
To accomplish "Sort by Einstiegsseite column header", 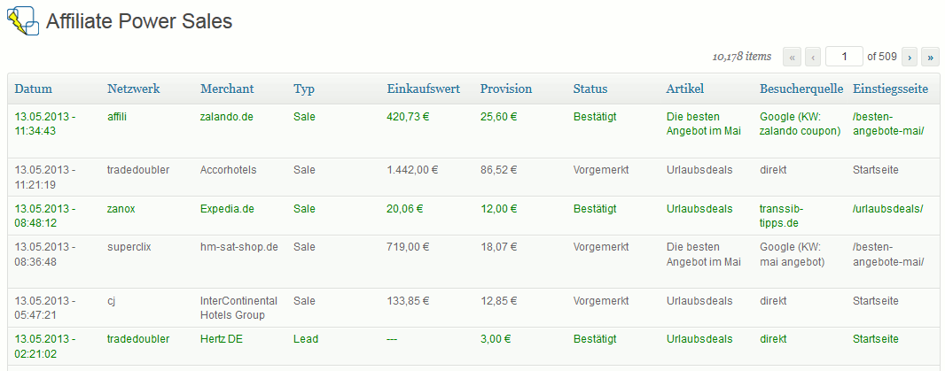I will pyautogui.click(x=890, y=89).
